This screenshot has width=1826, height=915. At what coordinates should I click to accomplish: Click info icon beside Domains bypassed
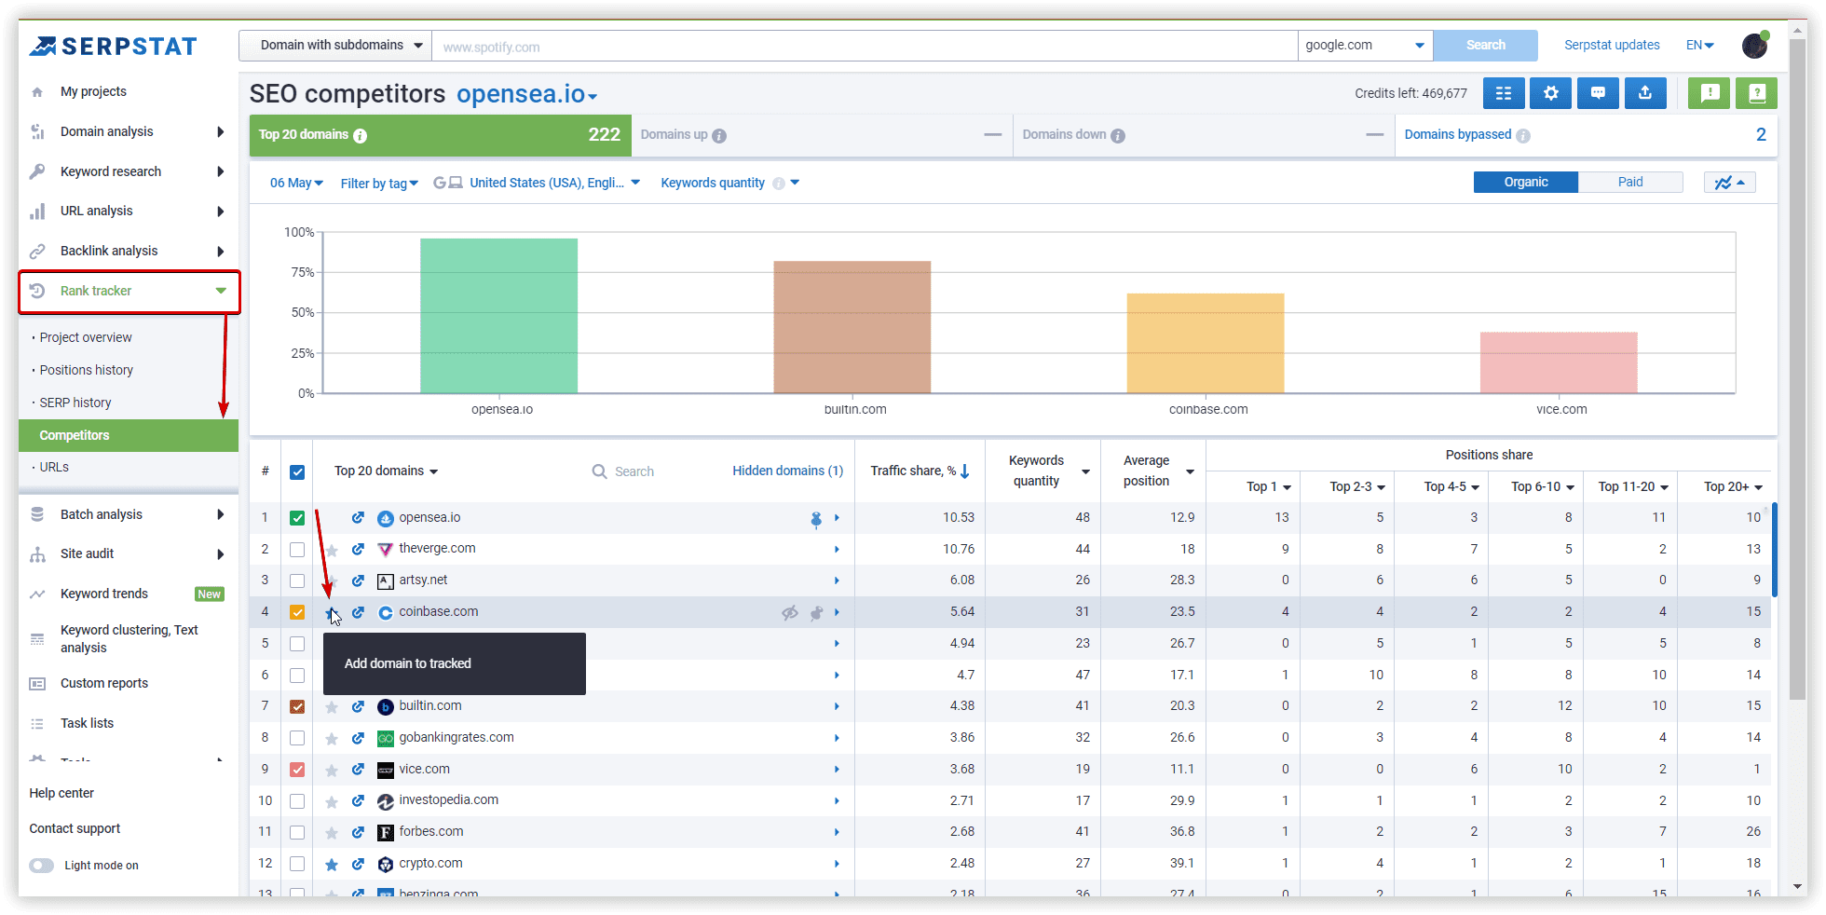pos(1523,136)
